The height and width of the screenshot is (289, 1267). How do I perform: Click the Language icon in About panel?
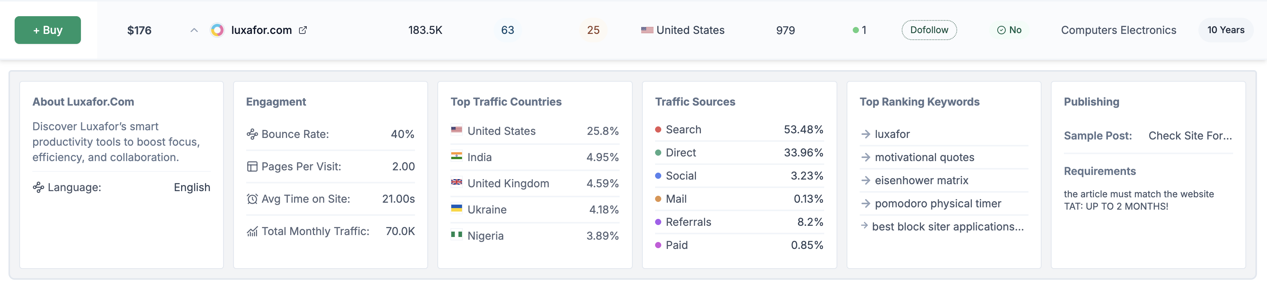pyautogui.click(x=39, y=187)
